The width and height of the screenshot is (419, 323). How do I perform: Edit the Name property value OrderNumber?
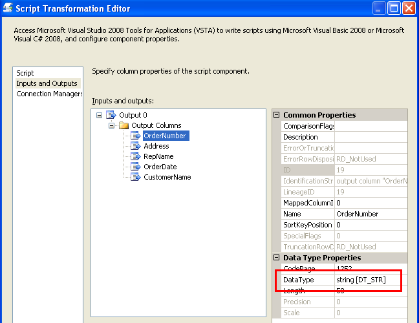(x=371, y=214)
